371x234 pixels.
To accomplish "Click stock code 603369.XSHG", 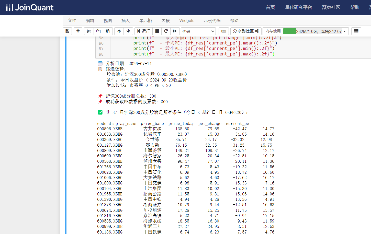I will click(110, 139).
